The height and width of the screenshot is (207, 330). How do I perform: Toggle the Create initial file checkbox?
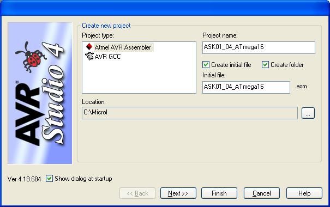(206, 64)
